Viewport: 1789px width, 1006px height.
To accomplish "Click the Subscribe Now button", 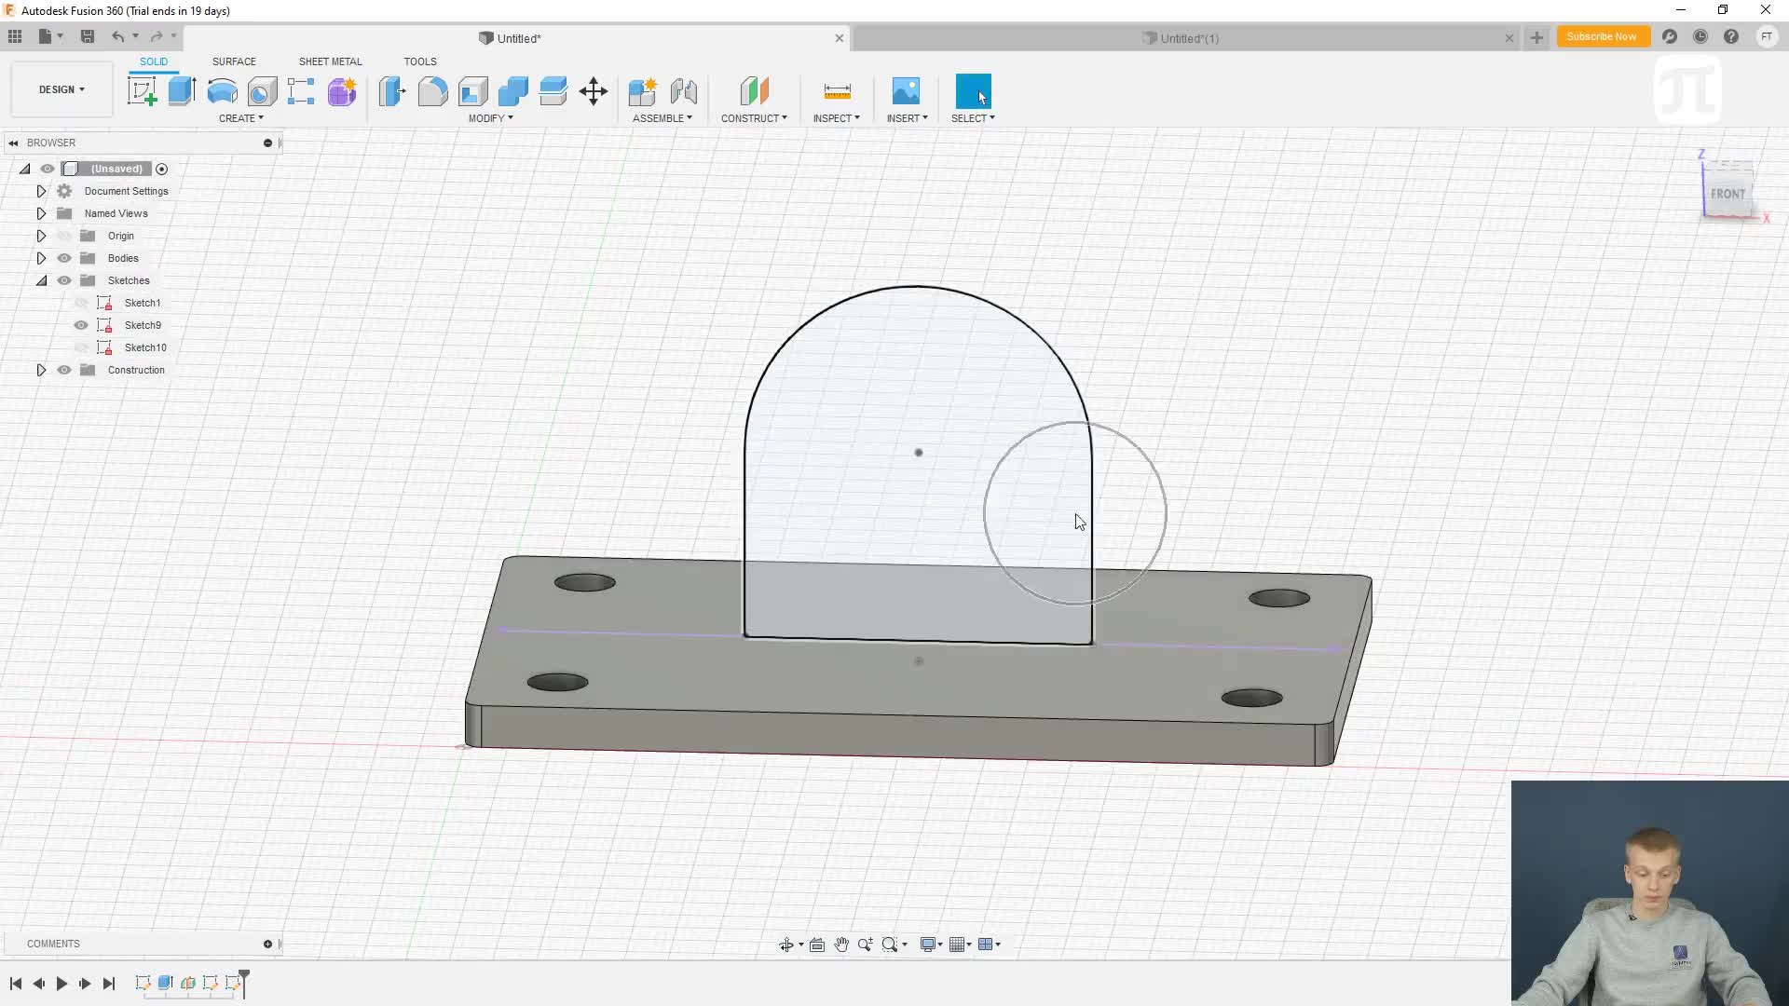I will point(1602,36).
